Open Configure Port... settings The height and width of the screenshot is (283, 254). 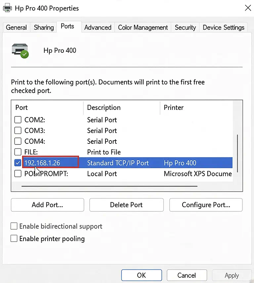(x=206, y=205)
